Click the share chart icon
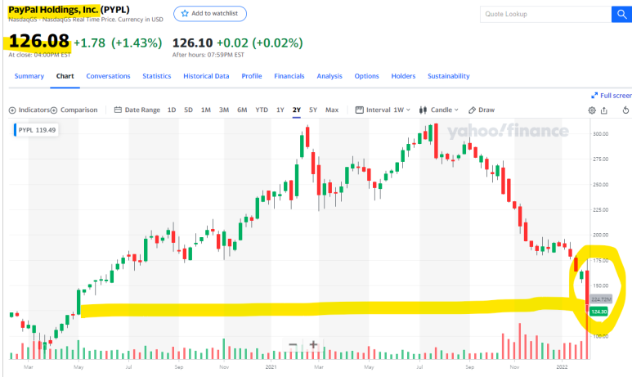This screenshot has width=632, height=377. [603, 110]
